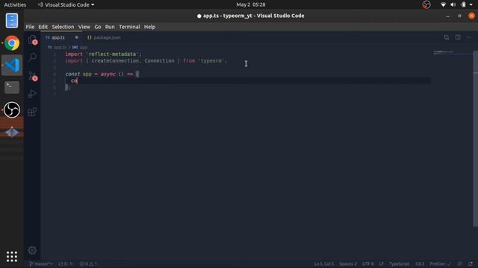Open Activities overview
The width and height of the screenshot is (478, 268).
15,4
